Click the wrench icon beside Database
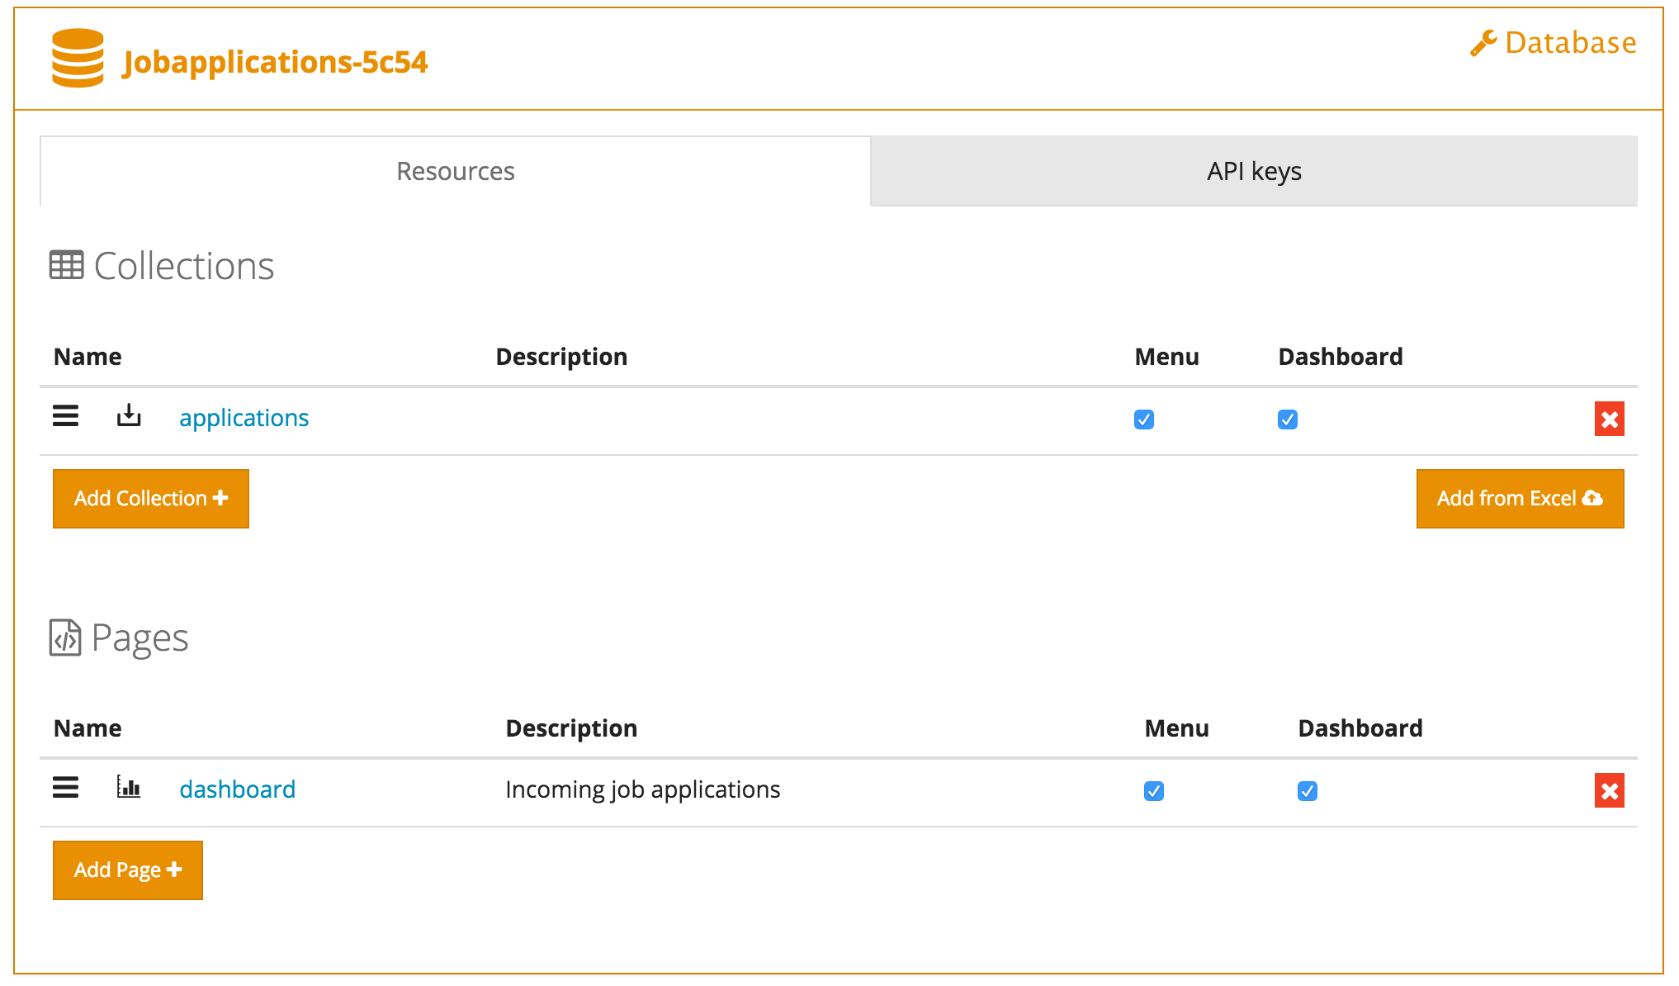Image resolution: width=1679 pixels, height=986 pixels. pos(1483,43)
